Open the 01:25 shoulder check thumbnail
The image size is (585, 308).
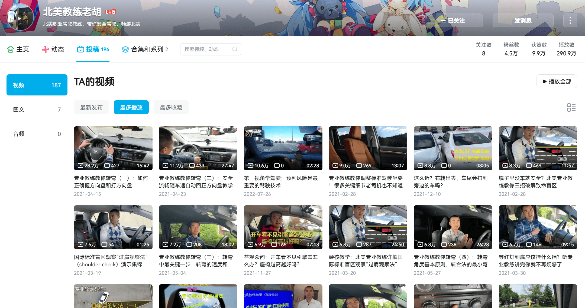pos(113,227)
